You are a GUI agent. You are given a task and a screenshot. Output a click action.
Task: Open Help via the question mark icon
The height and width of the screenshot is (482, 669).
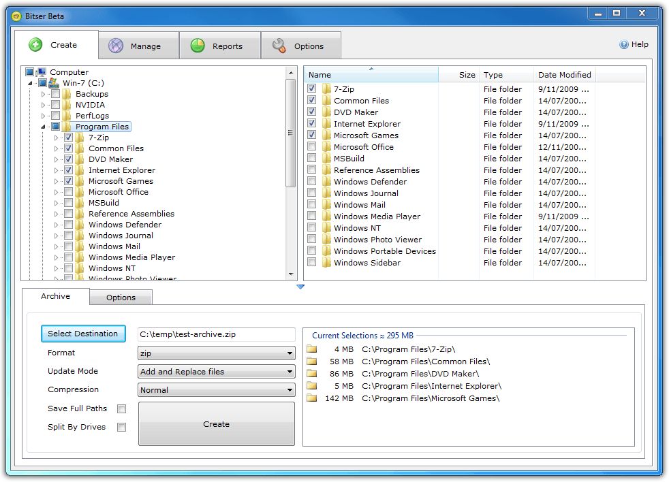point(624,44)
